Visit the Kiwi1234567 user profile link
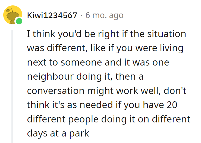The image size is (201, 143). point(52,15)
